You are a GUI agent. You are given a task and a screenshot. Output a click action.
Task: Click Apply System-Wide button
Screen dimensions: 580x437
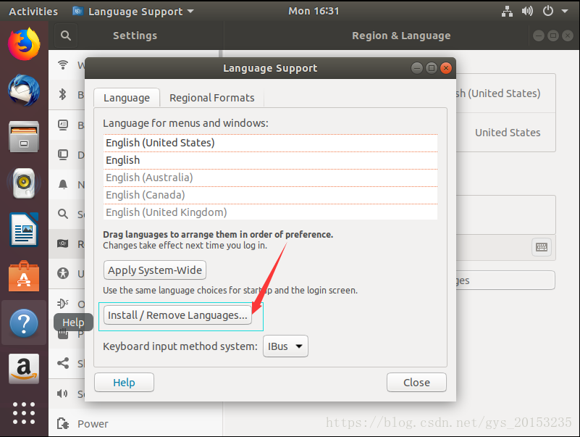[155, 270]
